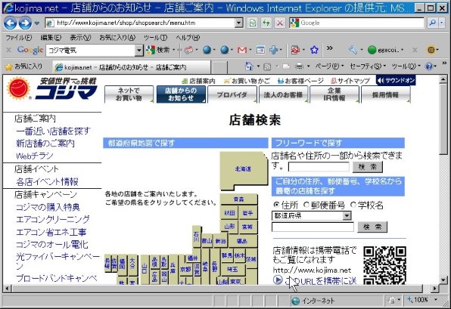The height and width of the screenshot is (309, 451).
Task: Click the Forward navigation arrow
Action: point(25,23)
